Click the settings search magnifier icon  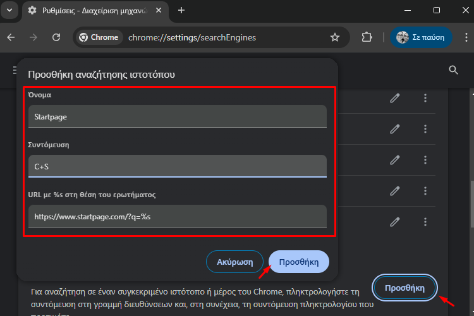click(x=453, y=70)
